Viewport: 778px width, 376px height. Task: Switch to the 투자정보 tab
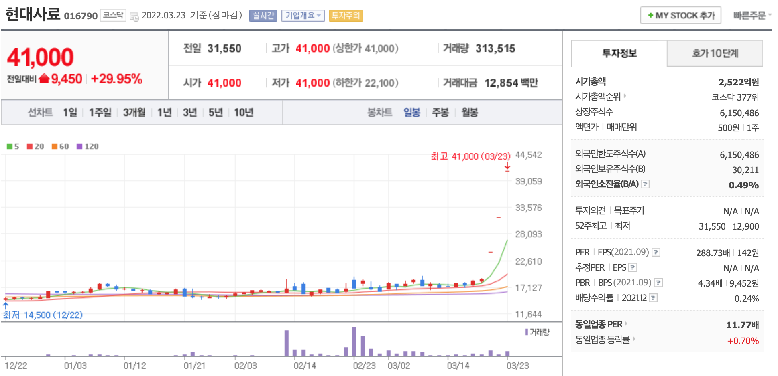point(619,53)
